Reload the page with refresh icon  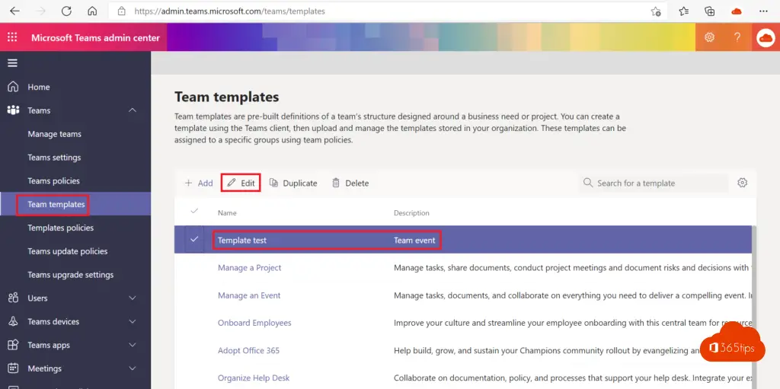coord(66,11)
